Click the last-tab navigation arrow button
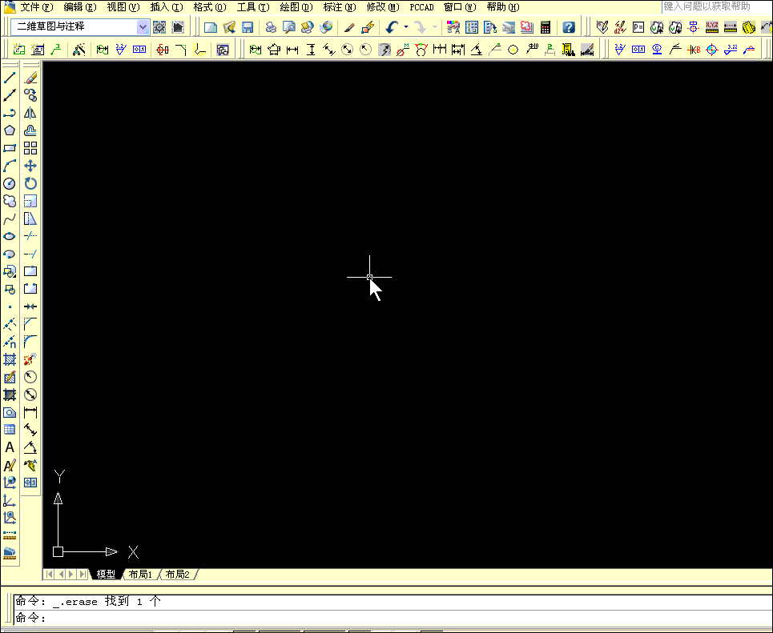This screenshot has height=633, width=773. (84, 574)
